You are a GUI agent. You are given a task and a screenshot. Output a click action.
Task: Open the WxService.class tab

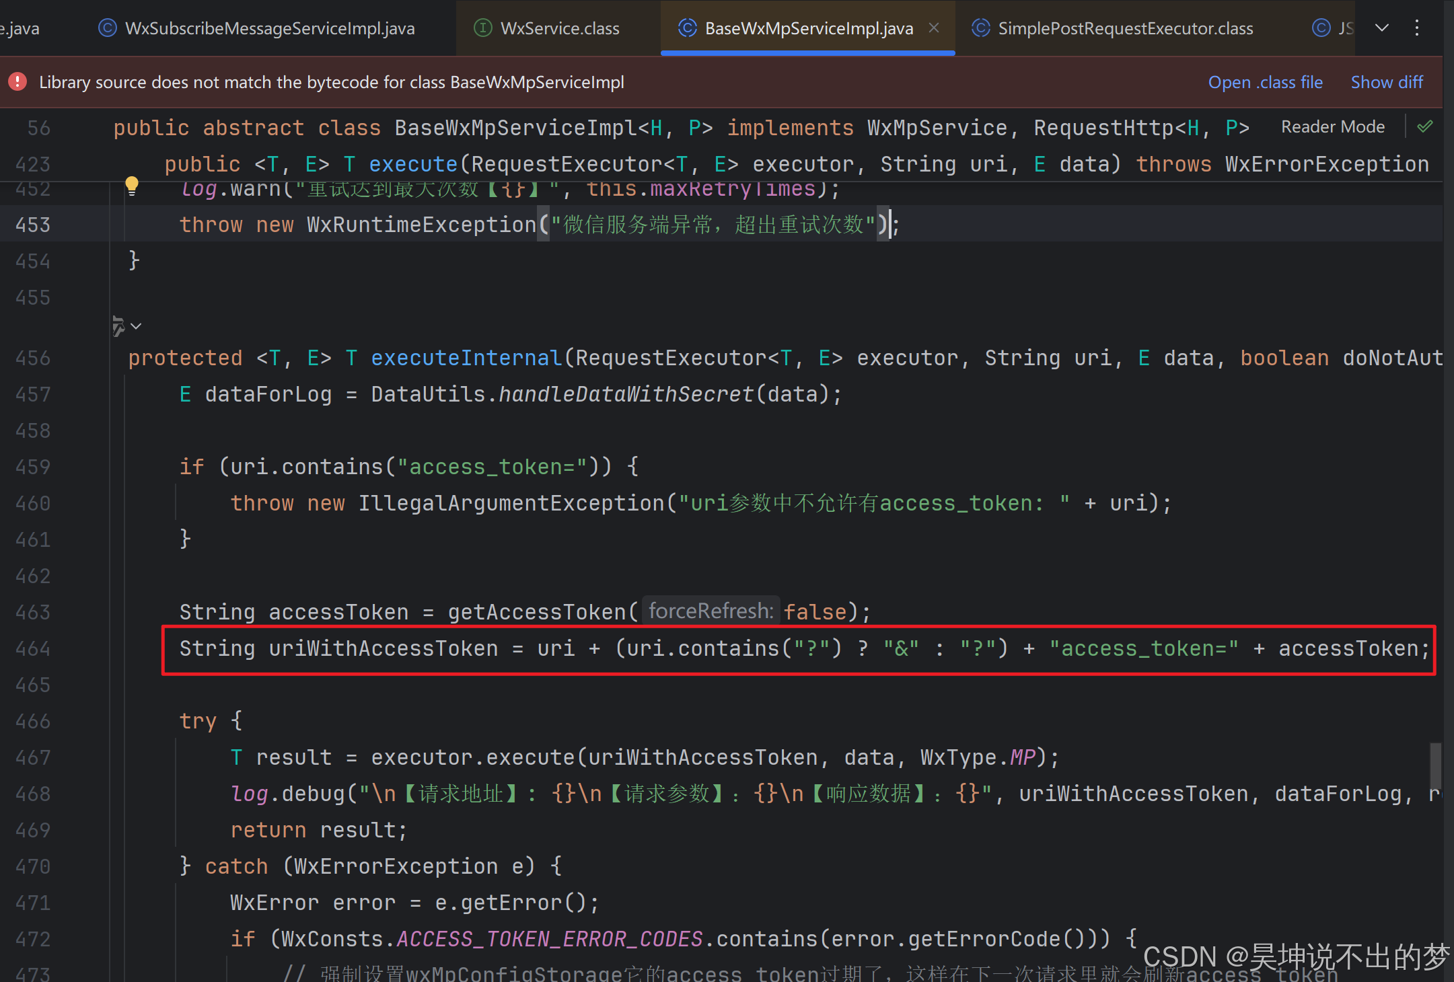click(x=559, y=28)
